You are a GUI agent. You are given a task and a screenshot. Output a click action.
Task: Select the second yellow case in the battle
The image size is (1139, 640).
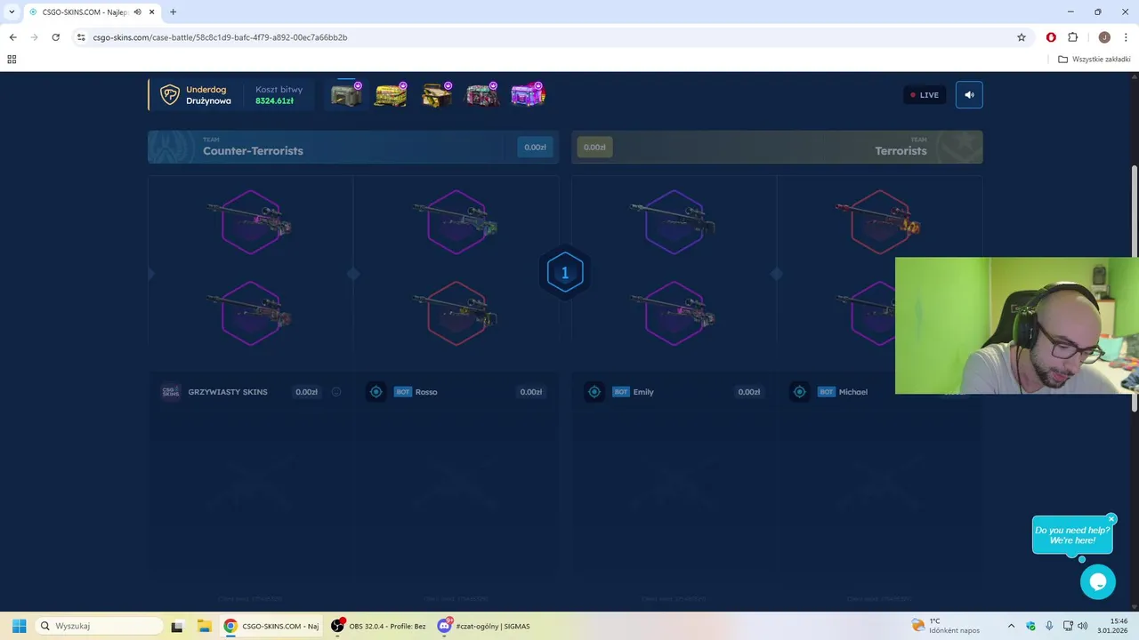(x=391, y=94)
